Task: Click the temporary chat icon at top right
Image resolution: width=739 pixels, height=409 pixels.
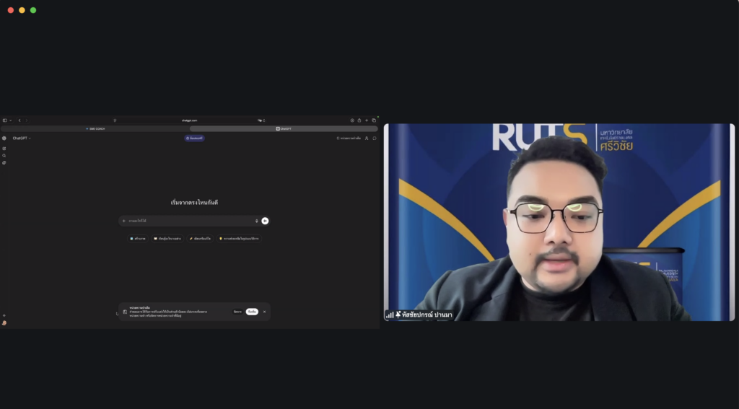Action: (374, 138)
